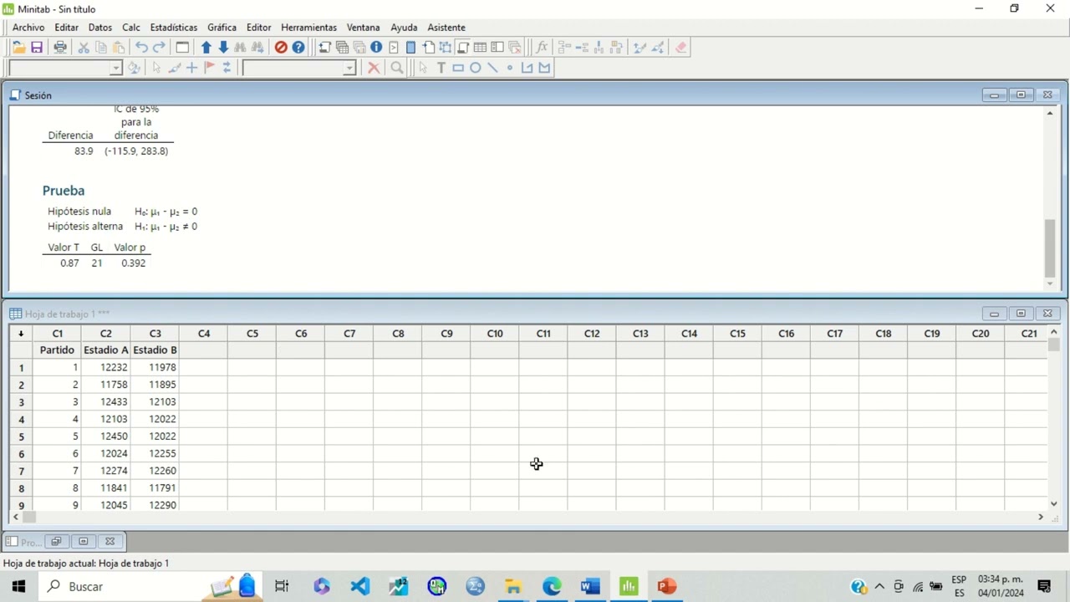Select column header C2
Screen dimensions: 1070x602
tap(106, 334)
